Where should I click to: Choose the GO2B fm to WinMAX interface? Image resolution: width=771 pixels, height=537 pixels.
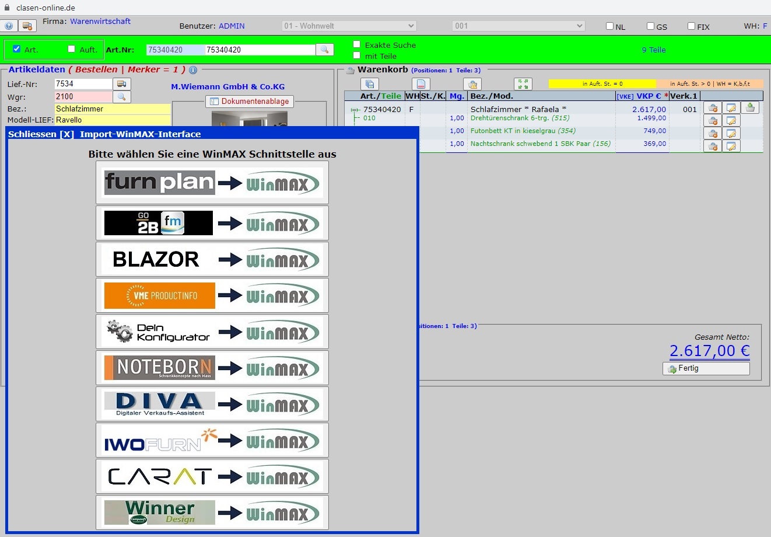pos(212,223)
